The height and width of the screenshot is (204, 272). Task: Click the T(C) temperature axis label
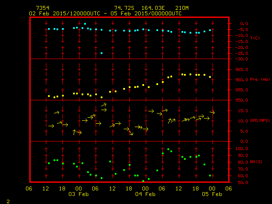click(255, 38)
